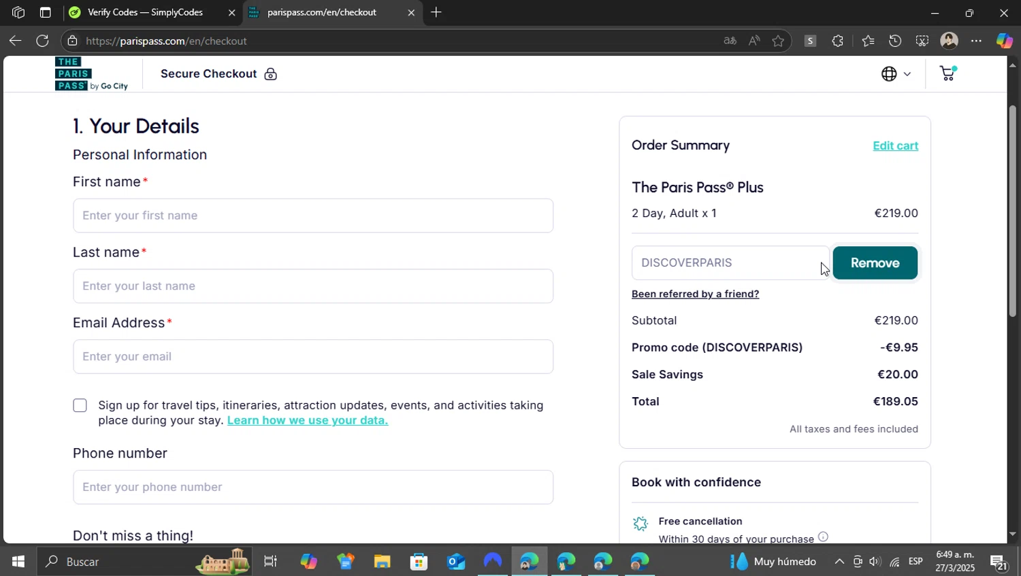Open browser history icon
The width and height of the screenshot is (1021, 576).
(895, 41)
